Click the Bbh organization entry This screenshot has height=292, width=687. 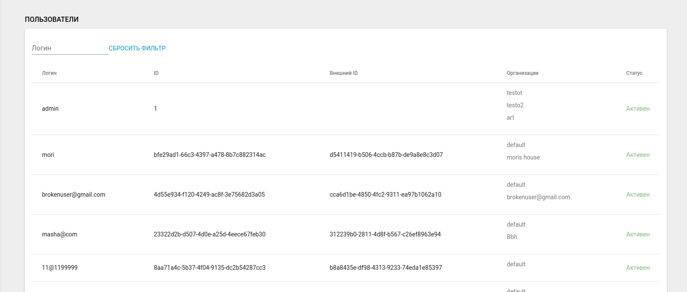(512, 237)
